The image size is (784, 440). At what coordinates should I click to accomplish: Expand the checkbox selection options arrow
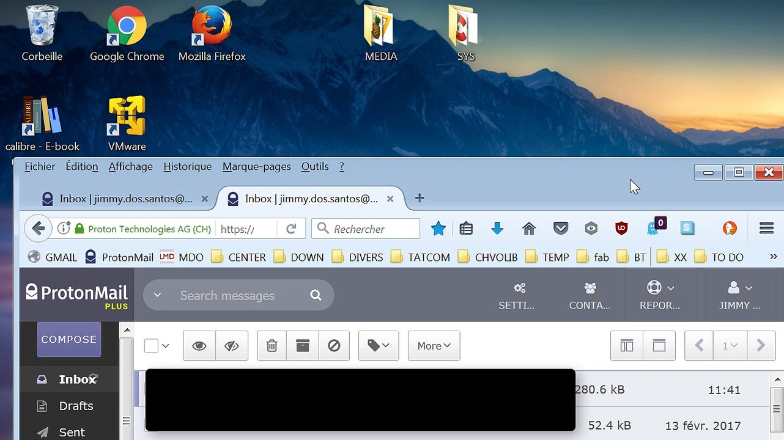pyautogui.click(x=166, y=346)
